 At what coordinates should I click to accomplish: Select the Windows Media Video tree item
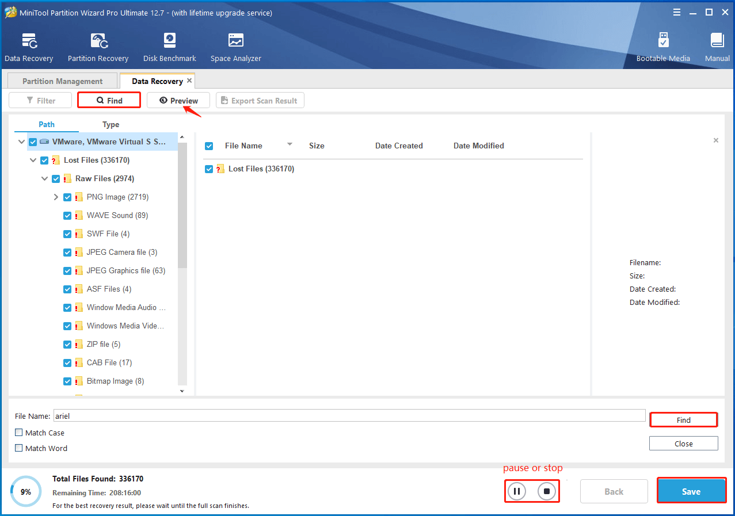125,326
